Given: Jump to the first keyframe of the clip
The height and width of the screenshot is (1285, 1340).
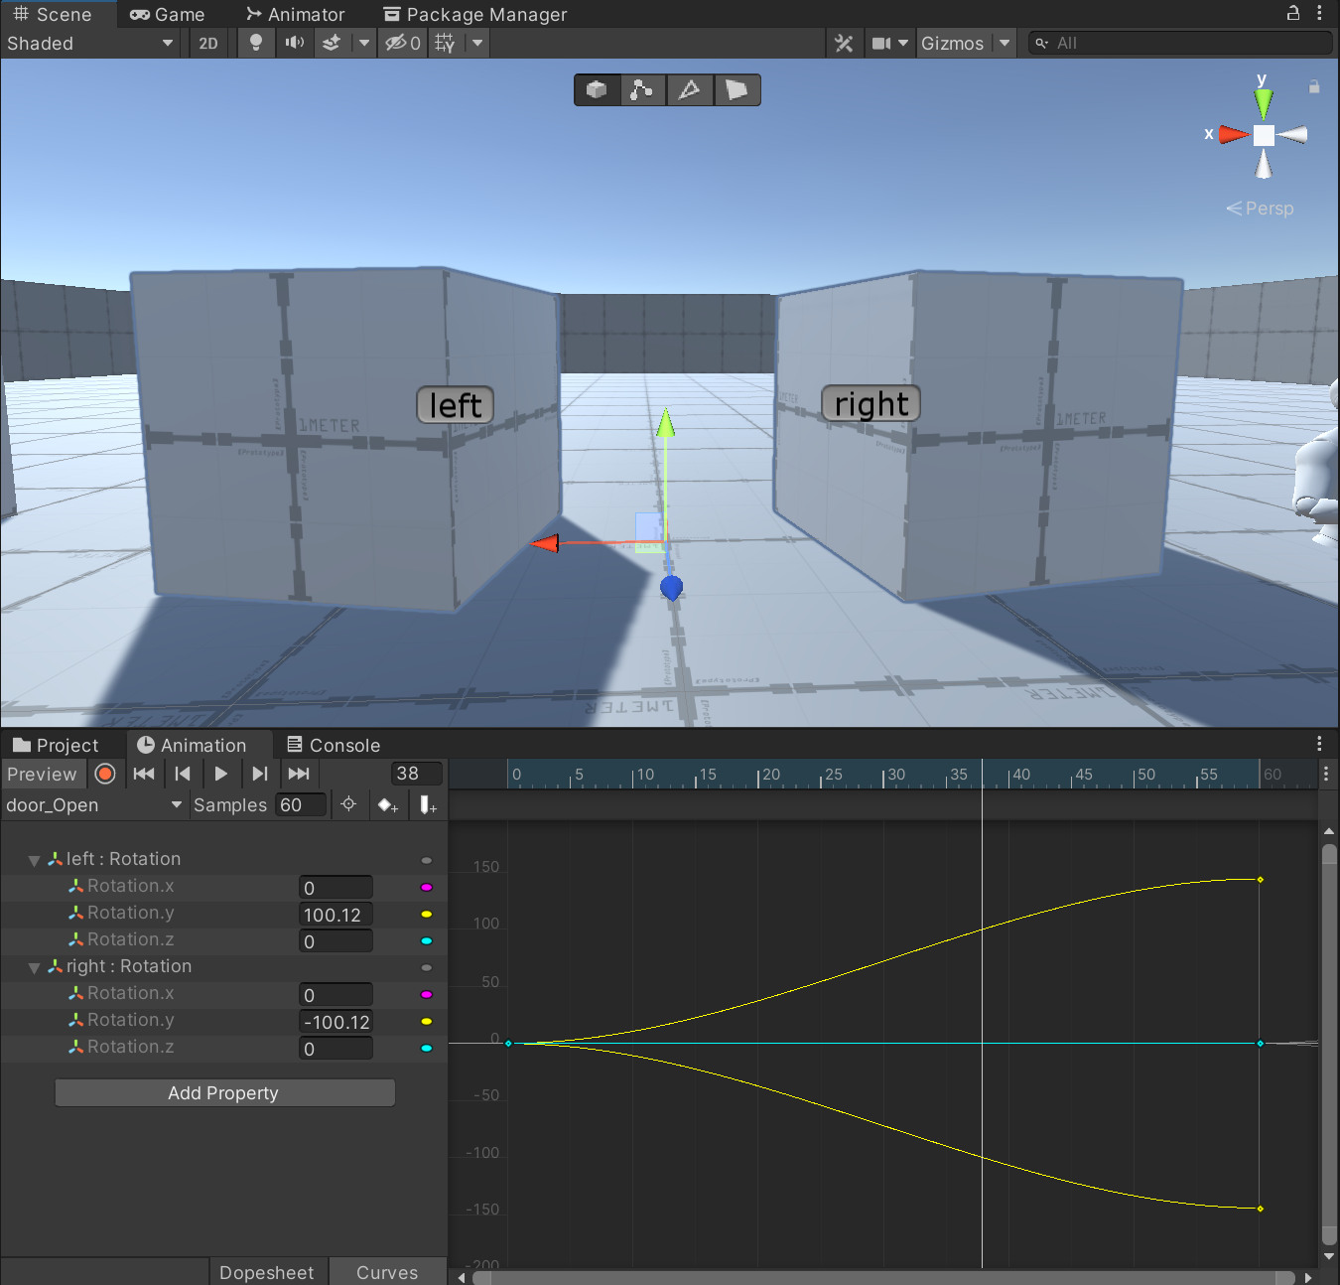Looking at the screenshot, I should pyautogui.click(x=144, y=774).
